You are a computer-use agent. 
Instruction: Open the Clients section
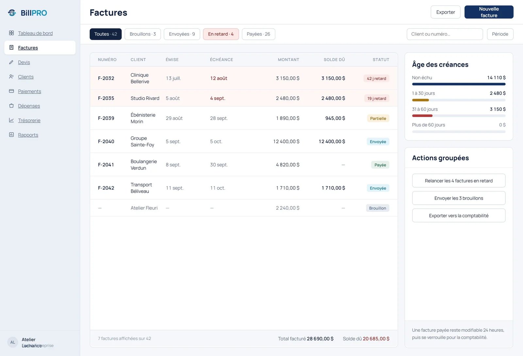(x=26, y=76)
